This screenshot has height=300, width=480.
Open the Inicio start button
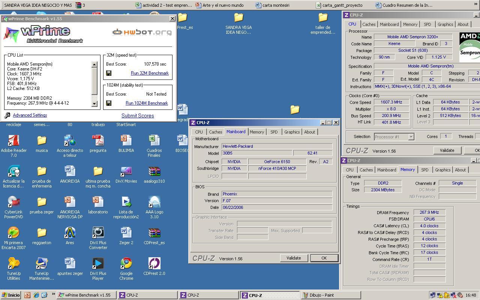[x=10, y=295]
